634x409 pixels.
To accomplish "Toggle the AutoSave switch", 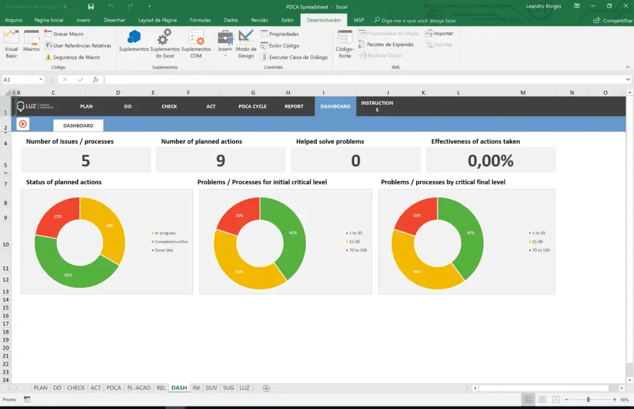I will click(x=71, y=6).
